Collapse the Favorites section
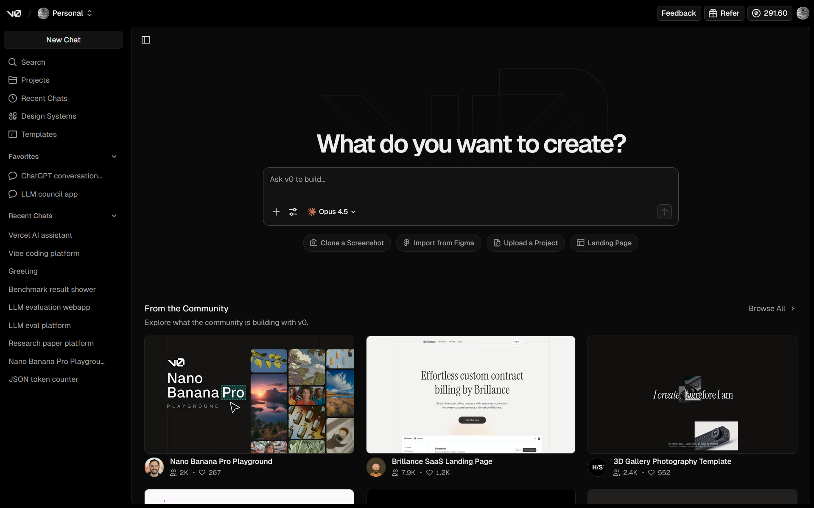 [x=114, y=157]
